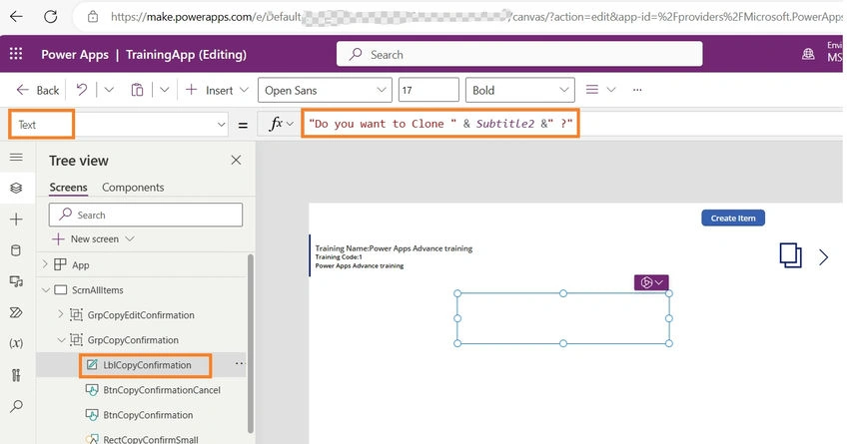Expand the GrpCopyEditConfirmation group chevron

tap(60, 314)
